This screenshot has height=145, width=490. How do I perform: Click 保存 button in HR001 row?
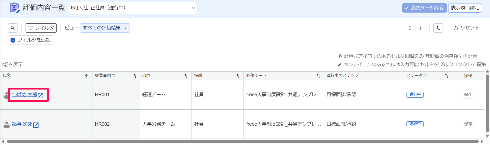click(x=468, y=95)
